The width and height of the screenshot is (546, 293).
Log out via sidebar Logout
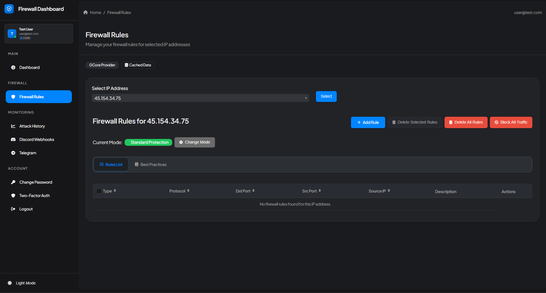(x=39, y=209)
